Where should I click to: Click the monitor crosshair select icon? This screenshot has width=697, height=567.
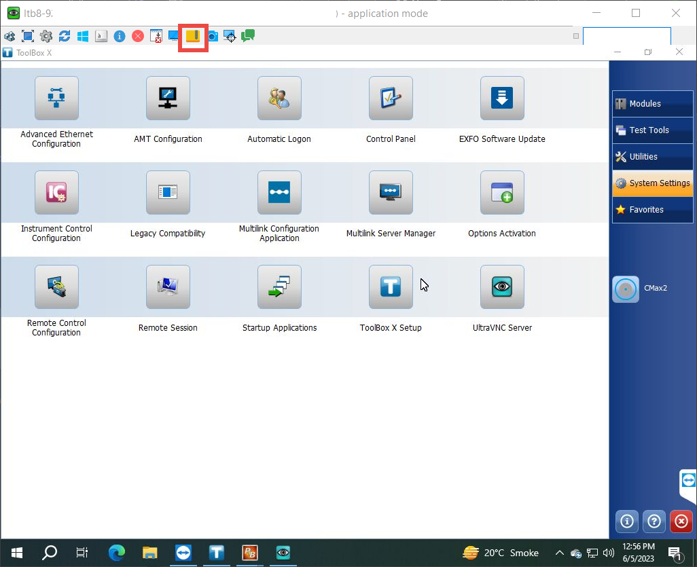point(230,36)
